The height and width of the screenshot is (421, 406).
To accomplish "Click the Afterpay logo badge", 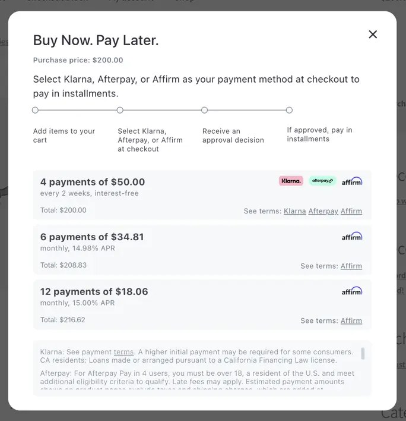I will coord(322,181).
